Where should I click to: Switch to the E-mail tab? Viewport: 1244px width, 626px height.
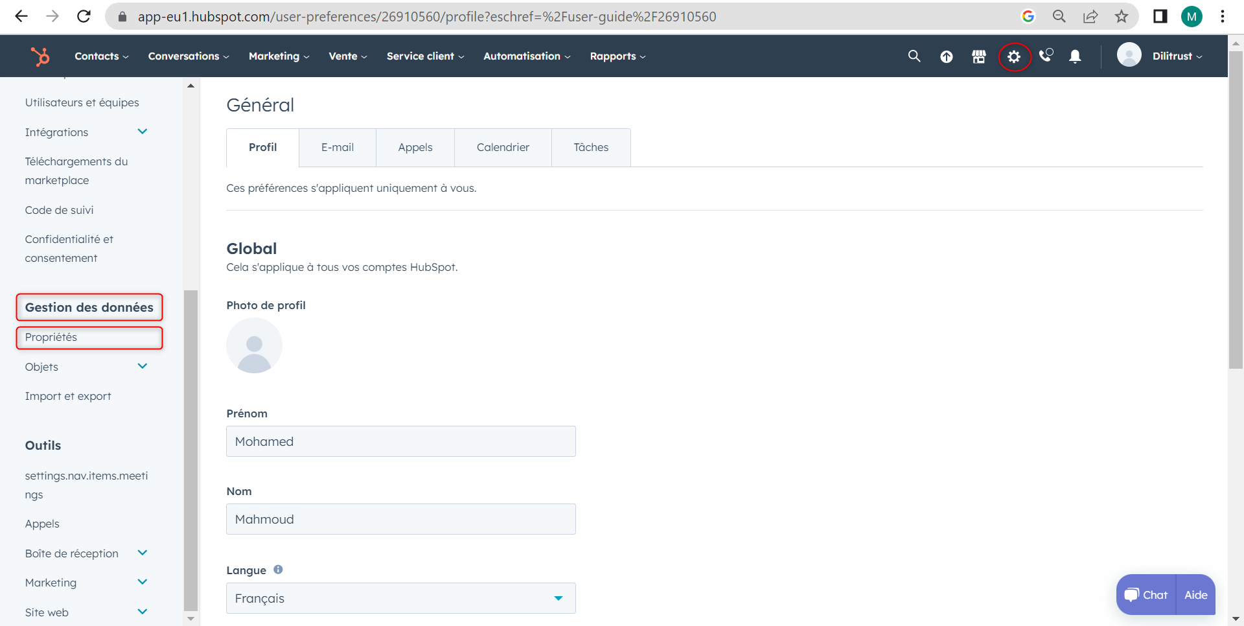[338, 148]
